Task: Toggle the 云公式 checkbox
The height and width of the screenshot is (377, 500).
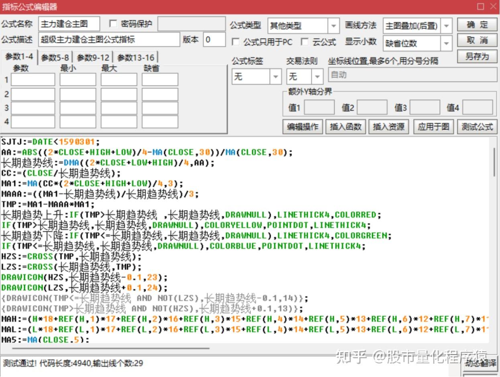Action: click(305, 42)
